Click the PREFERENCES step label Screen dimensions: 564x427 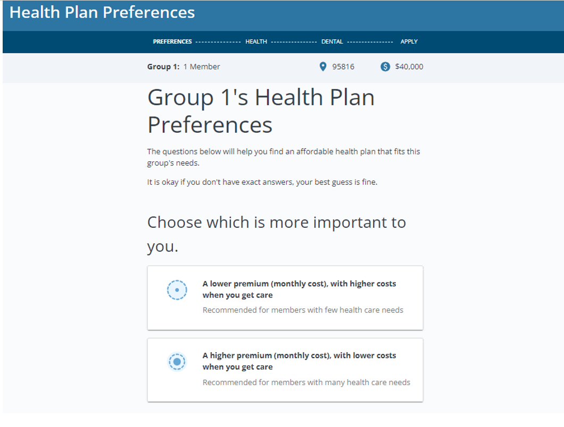click(172, 41)
